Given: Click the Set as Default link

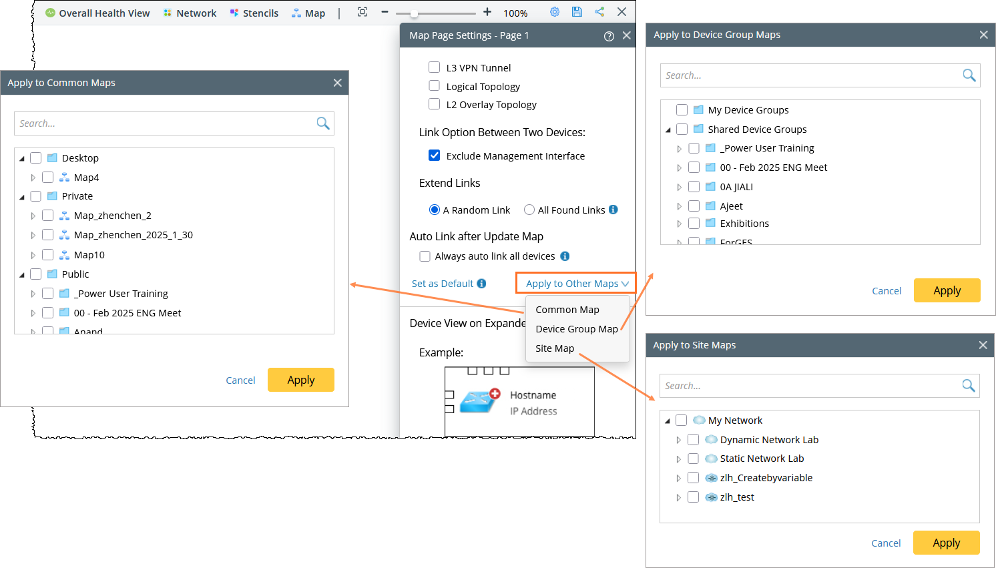Looking at the screenshot, I should (x=442, y=284).
